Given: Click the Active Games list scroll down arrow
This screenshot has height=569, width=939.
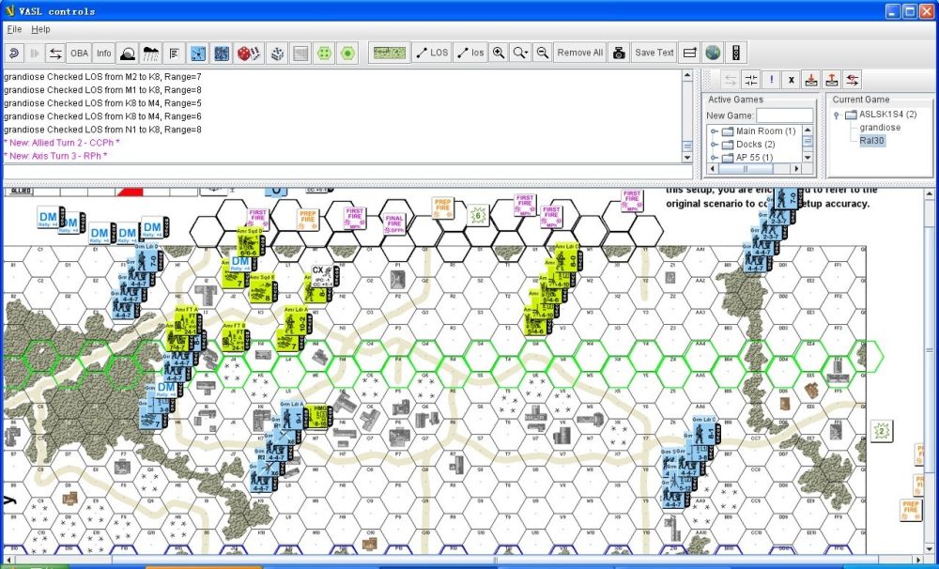Looking at the screenshot, I should (808, 157).
